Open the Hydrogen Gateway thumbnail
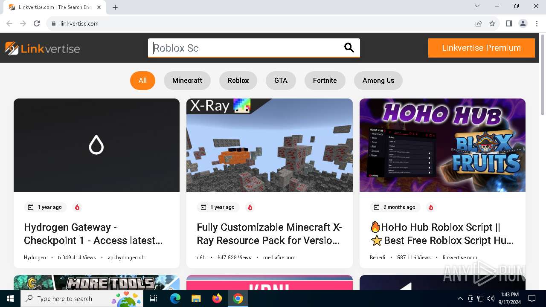 96,145
